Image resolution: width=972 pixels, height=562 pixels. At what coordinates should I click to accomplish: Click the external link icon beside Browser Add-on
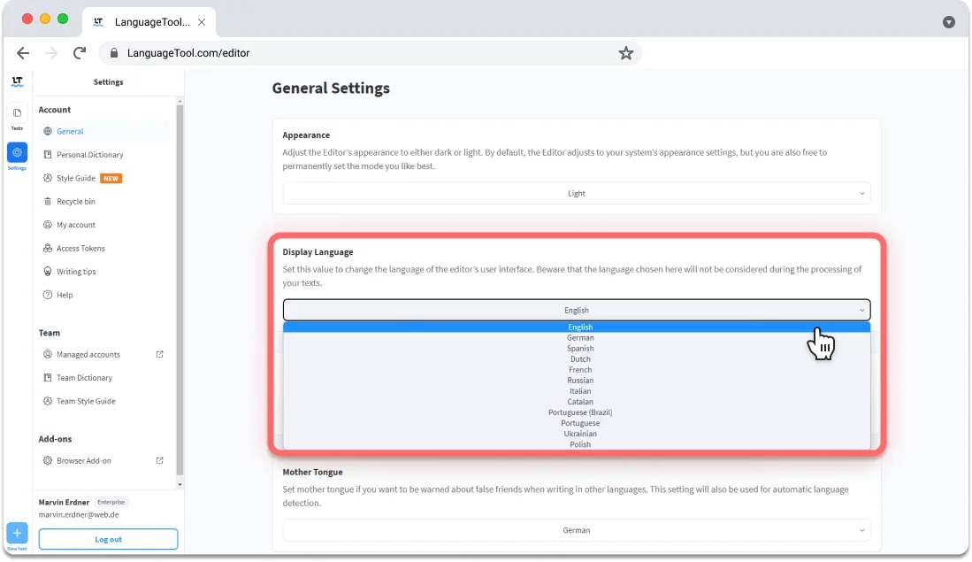pyautogui.click(x=160, y=460)
